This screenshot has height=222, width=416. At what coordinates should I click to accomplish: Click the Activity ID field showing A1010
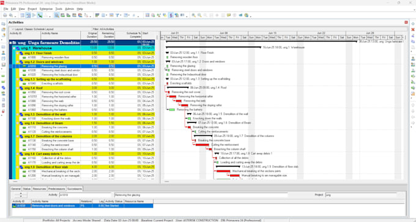pyautogui.click(x=85, y=194)
